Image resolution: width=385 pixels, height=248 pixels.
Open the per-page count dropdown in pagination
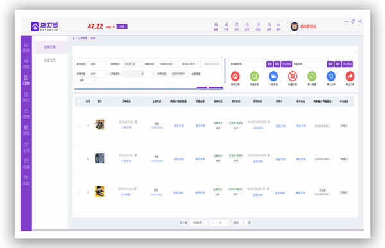point(199,222)
